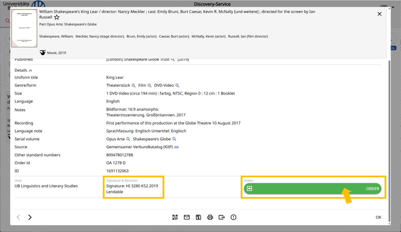
Task: Add the King Lear record to favorites (star)
Action: pyautogui.click(x=57, y=17)
